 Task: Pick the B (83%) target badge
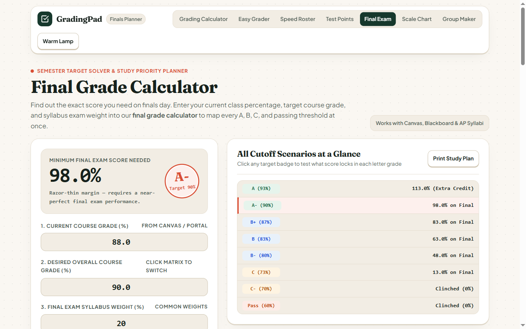coord(261,239)
